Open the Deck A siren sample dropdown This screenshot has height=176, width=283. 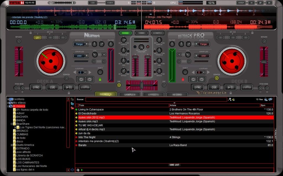[87, 56]
